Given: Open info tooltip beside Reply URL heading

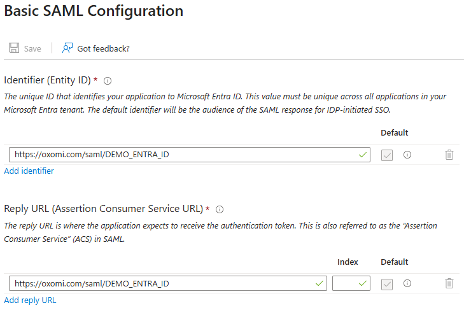Looking at the screenshot, I should point(220,209).
